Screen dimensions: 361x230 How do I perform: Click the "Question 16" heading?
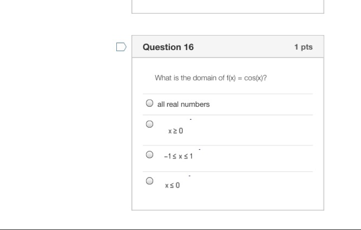coord(168,47)
